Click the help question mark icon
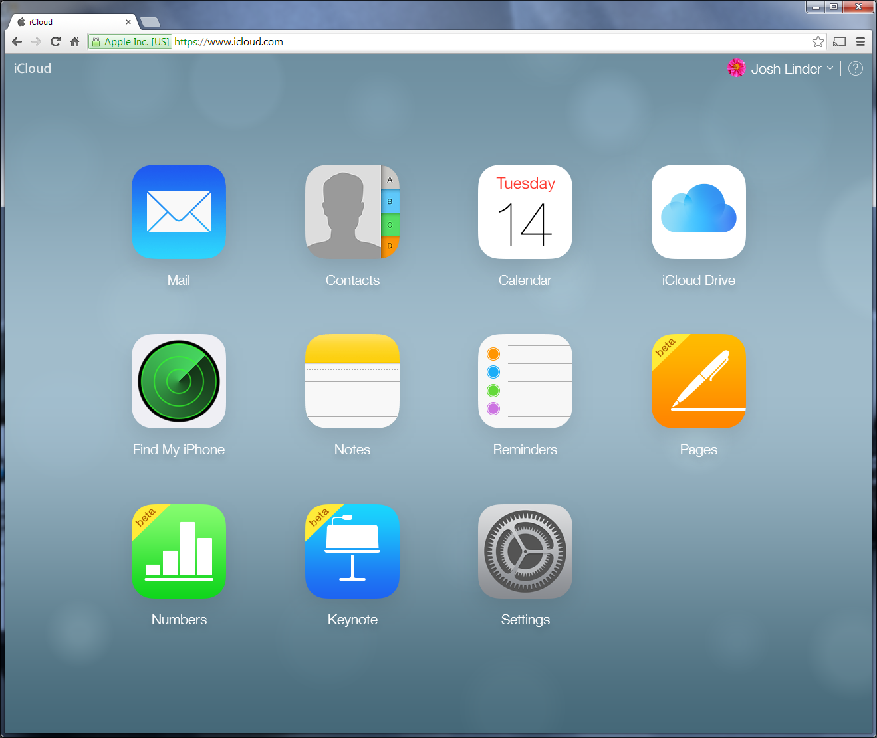877x738 pixels. 856,68
